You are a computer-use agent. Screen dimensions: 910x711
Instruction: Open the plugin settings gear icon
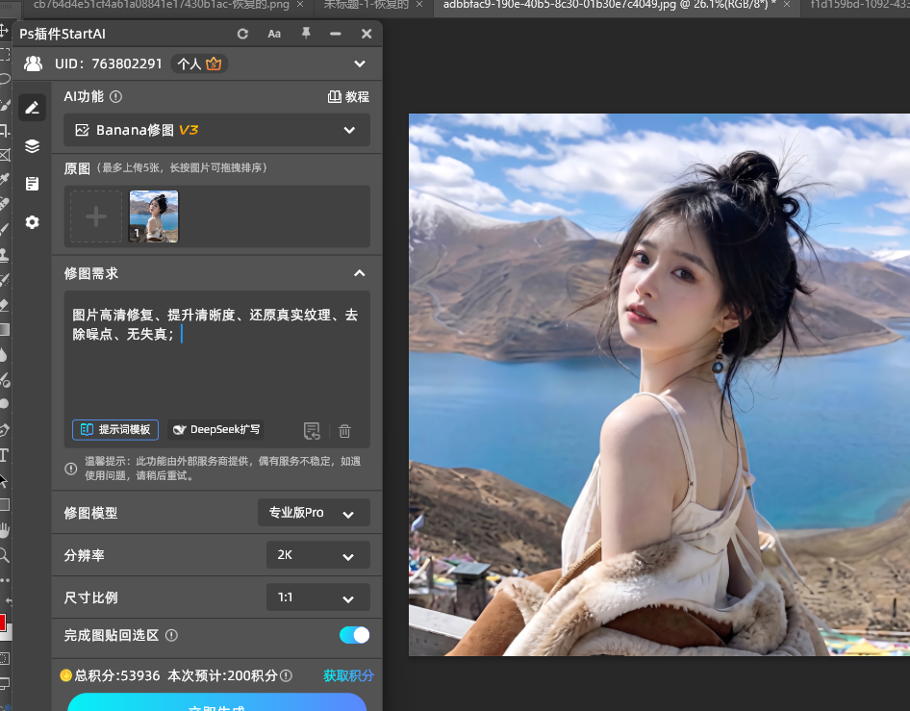click(32, 222)
